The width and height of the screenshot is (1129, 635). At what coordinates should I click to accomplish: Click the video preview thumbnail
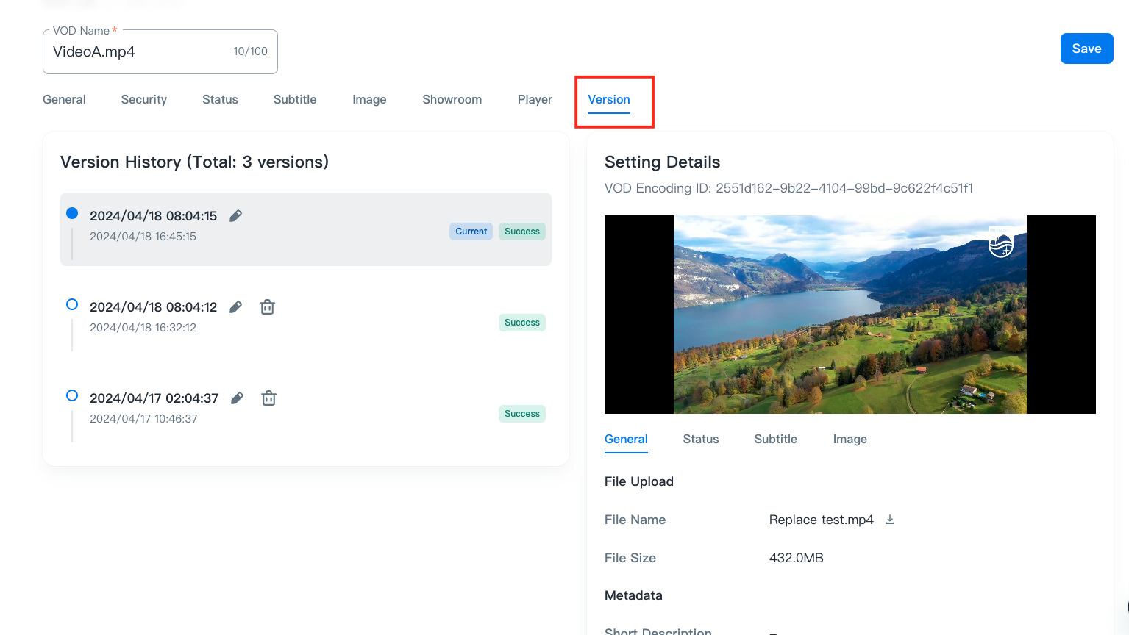tap(850, 315)
